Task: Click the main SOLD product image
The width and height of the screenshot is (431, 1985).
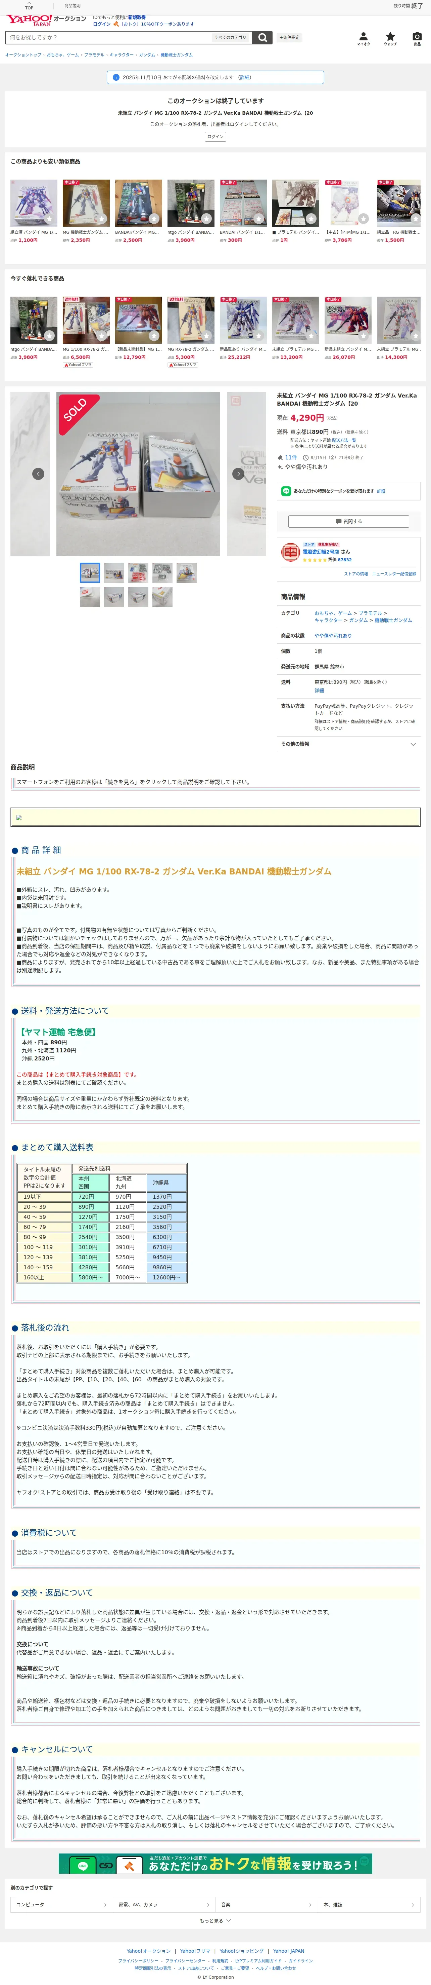Action: pos(139,474)
